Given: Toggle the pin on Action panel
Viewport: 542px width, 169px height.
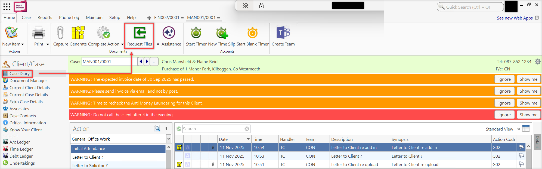Looking at the screenshot, I should pyautogui.click(x=166, y=129).
